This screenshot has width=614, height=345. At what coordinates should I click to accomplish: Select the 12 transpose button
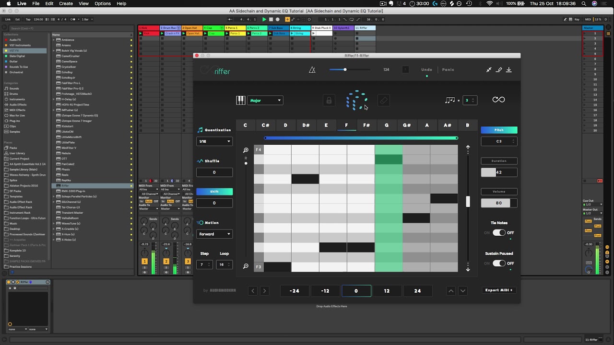[x=387, y=291]
